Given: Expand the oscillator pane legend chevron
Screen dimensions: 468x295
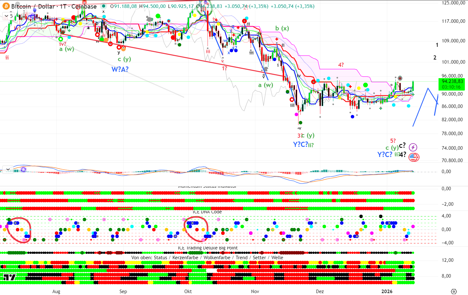Looking at the screenshot, I should (x=8, y=169).
